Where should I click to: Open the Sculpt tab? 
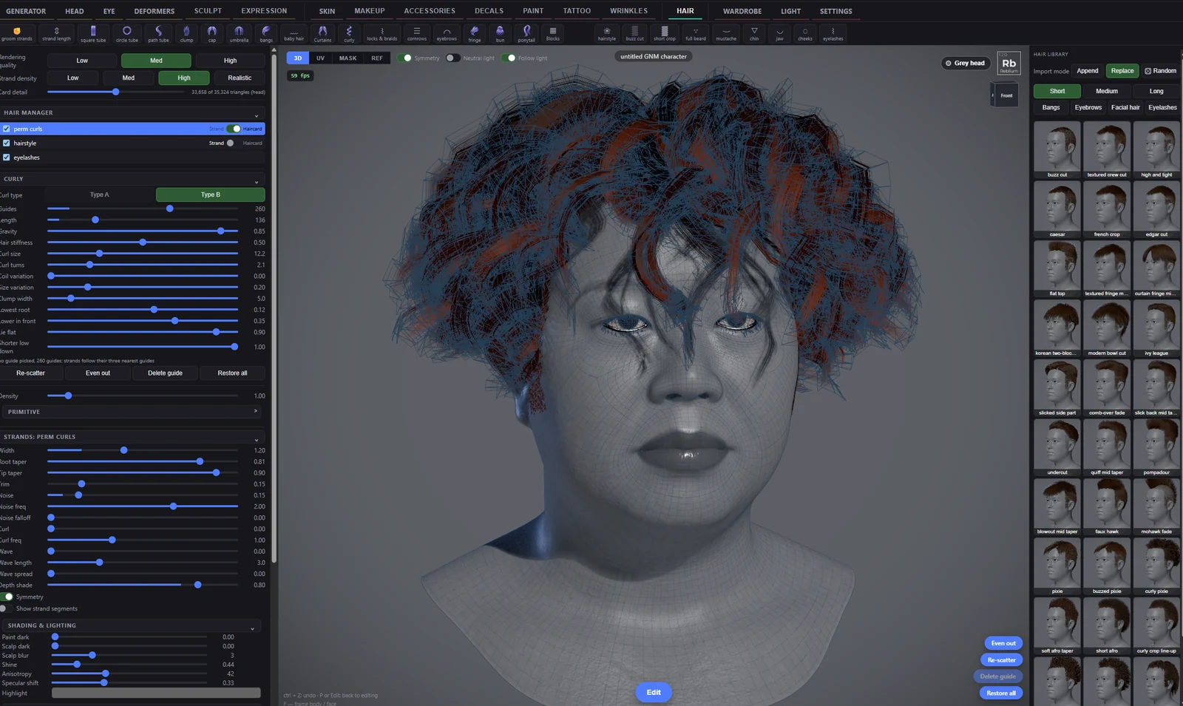pos(208,11)
